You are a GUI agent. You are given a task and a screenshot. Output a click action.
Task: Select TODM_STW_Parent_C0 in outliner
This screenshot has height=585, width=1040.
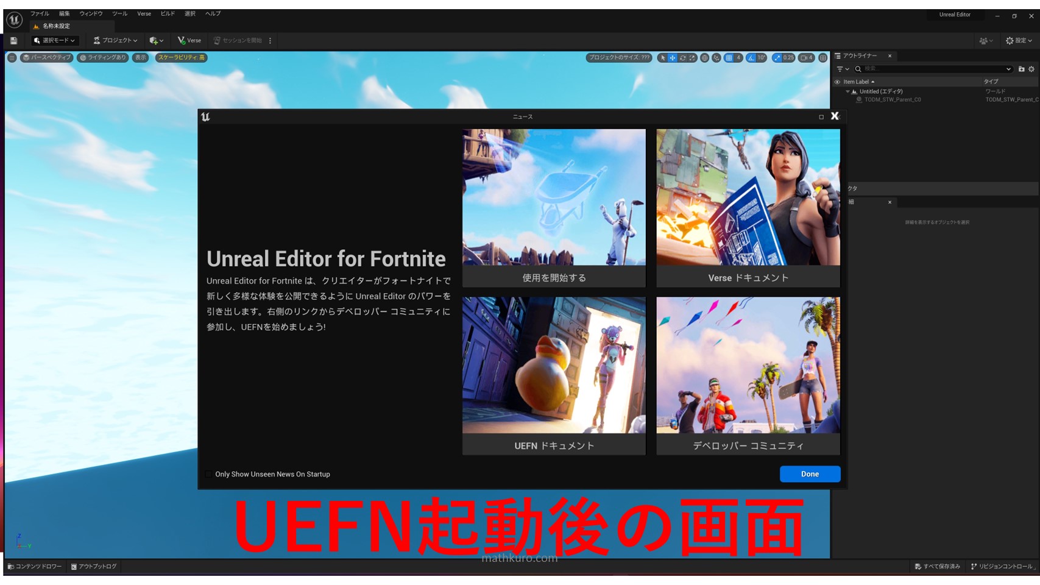893,99
